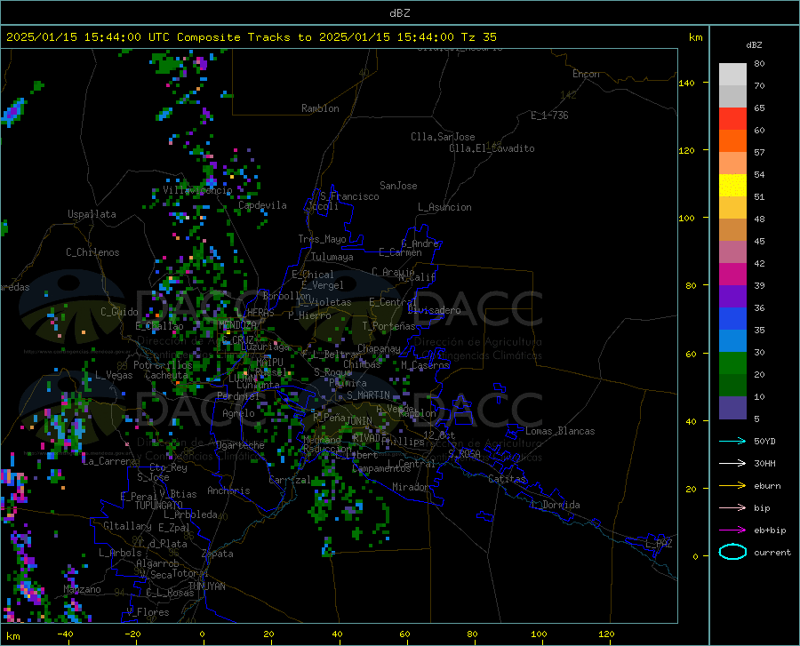Click the 80 value on the dBZ scale
Image resolution: width=800 pixels, height=646 pixels.
[759, 64]
